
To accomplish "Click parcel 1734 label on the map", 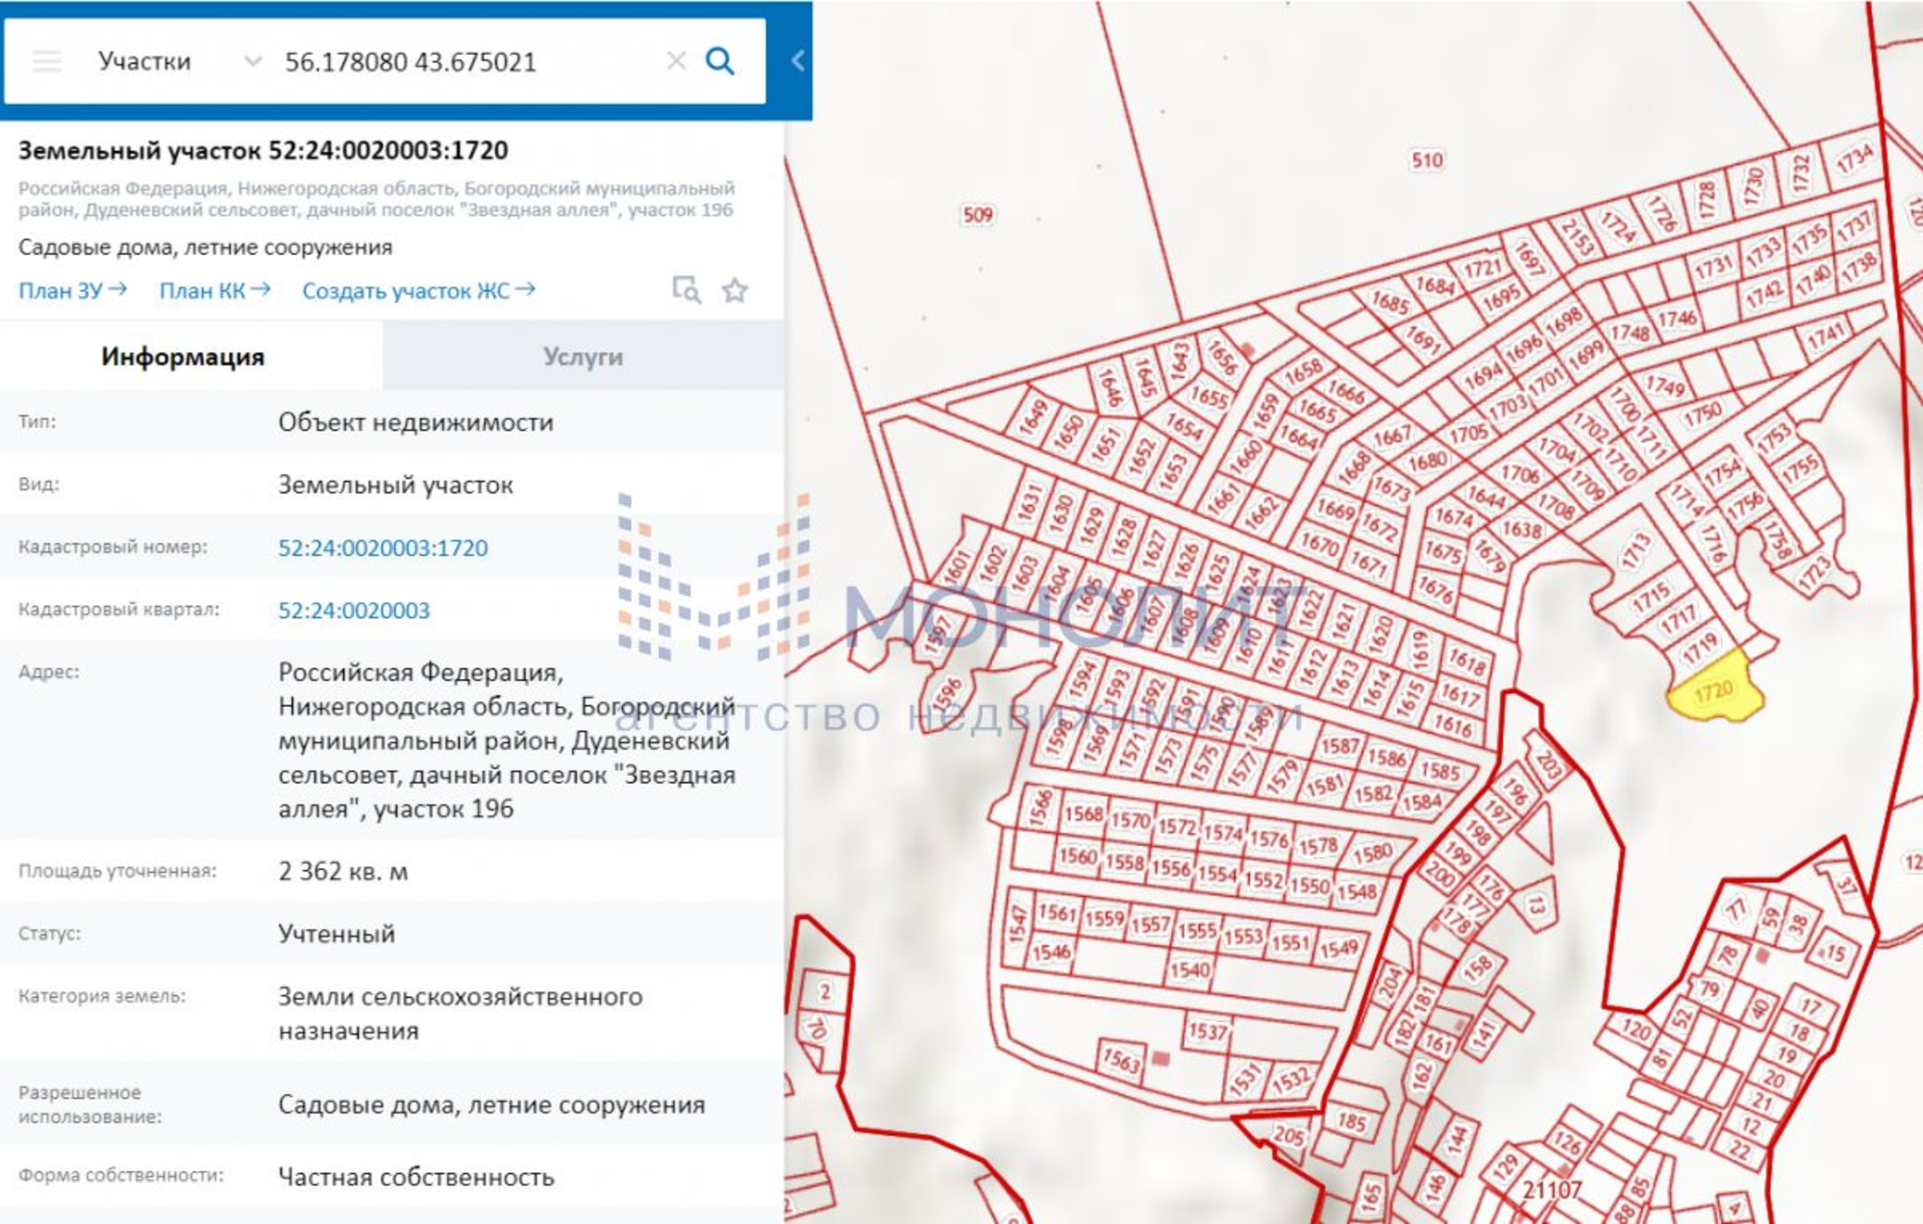I will 1855,158.
